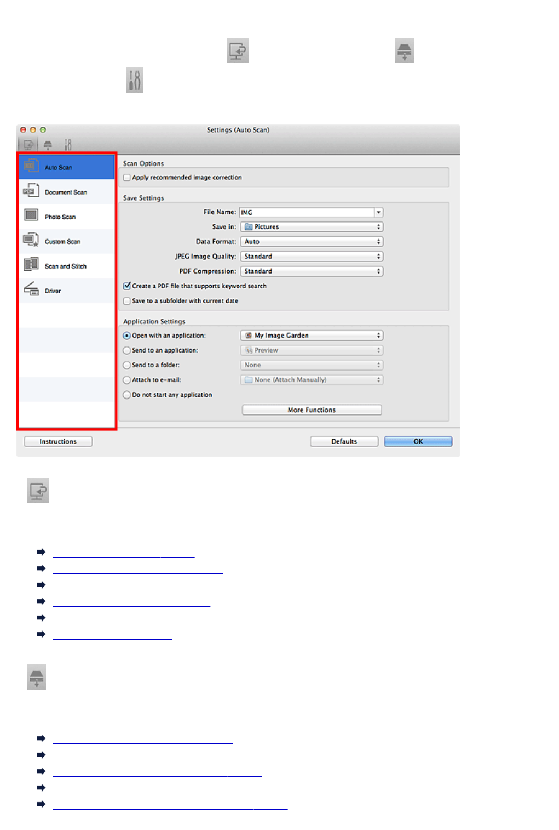Screen dimensions: 559x830
Task: Open the Preview application dropdown
Action: [312, 350]
